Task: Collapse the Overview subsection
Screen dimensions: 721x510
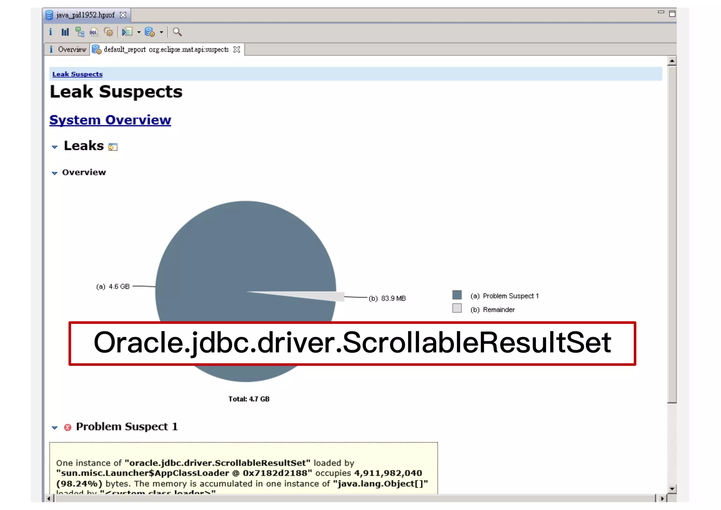Action: 55,173
